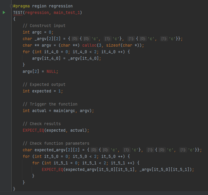Click the '// Check results' comment

point(41,124)
